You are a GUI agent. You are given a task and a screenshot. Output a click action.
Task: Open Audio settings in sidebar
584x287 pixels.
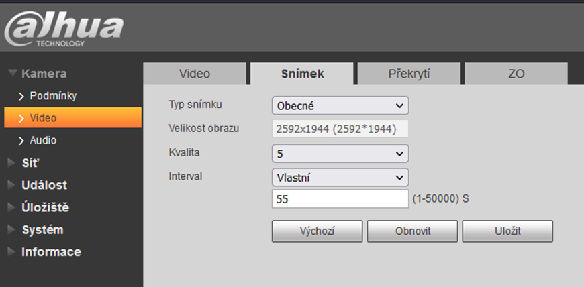click(43, 140)
